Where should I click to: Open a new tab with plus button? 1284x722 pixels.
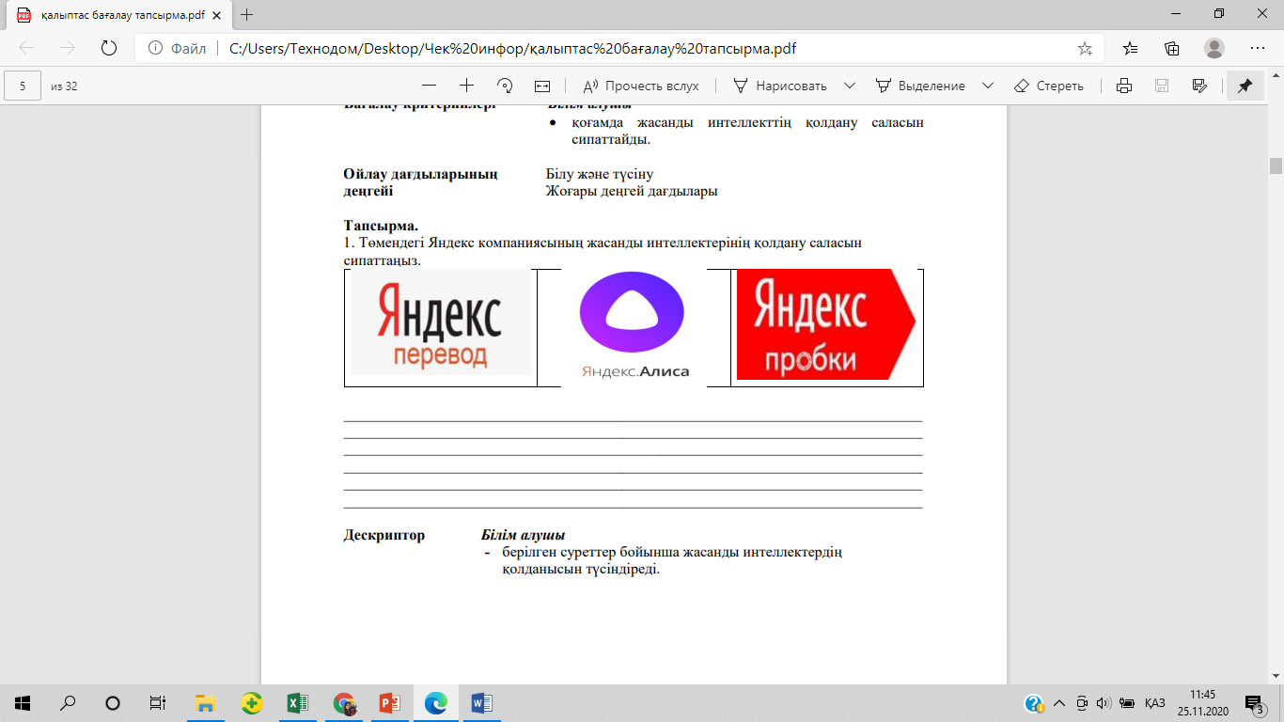click(247, 15)
